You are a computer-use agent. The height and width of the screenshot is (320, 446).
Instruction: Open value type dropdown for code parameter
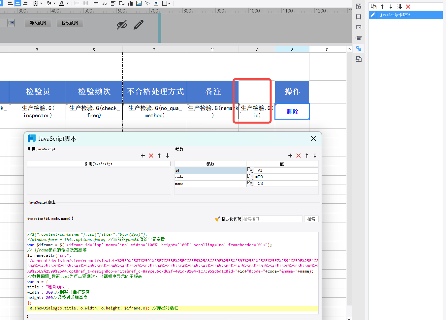pyautogui.click(x=250, y=177)
